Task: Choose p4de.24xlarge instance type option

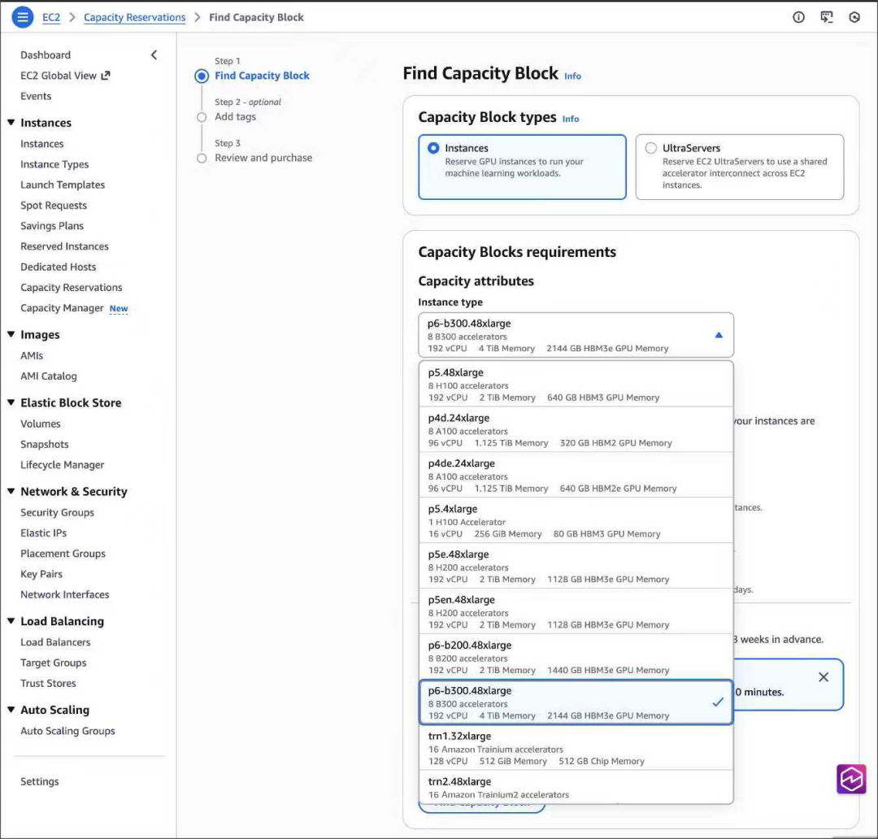Action: click(576, 475)
